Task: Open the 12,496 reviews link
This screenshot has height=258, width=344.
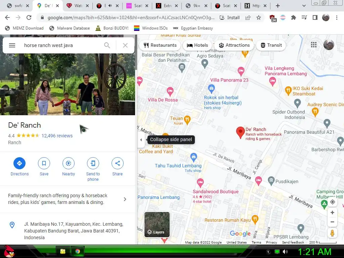Action: point(57,136)
